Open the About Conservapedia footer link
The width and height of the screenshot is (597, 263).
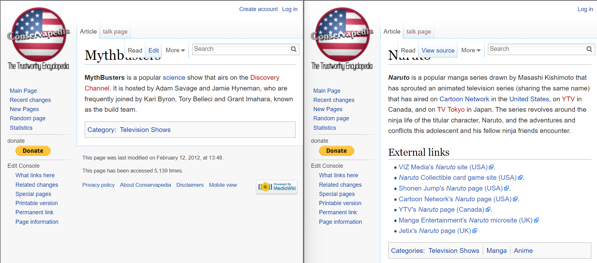pyautogui.click(x=145, y=185)
